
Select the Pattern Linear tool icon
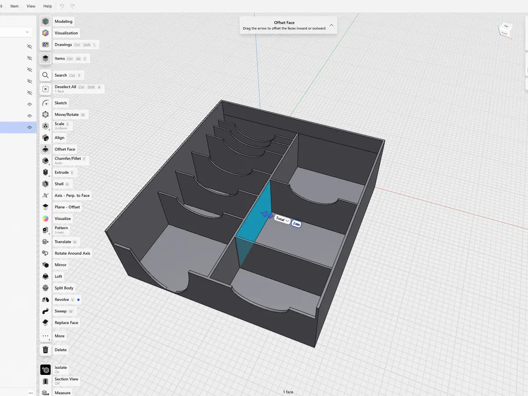[x=45, y=230]
